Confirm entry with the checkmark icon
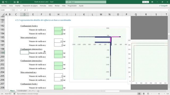 21,10
